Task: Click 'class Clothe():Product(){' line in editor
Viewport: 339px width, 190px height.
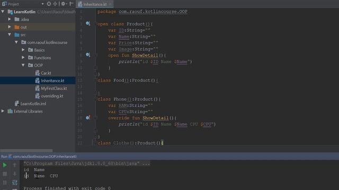Action: [130, 143]
